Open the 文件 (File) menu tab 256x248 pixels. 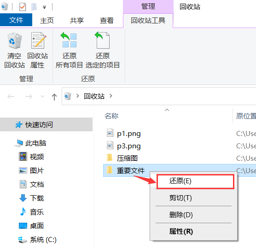16,20
